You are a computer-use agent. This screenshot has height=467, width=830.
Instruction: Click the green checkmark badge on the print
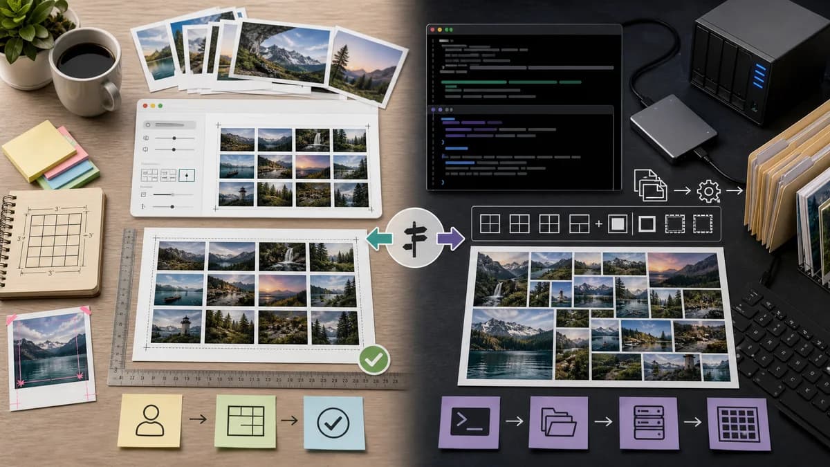click(x=374, y=360)
